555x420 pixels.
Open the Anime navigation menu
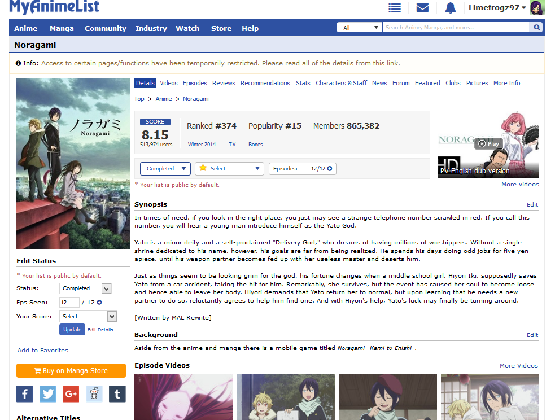point(25,28)
